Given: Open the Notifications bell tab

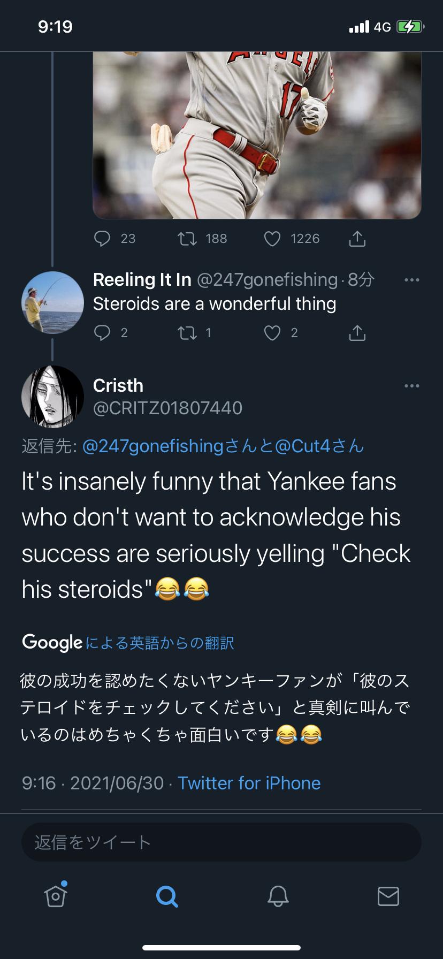Looking at the screenshot, I should click(278, 895).
